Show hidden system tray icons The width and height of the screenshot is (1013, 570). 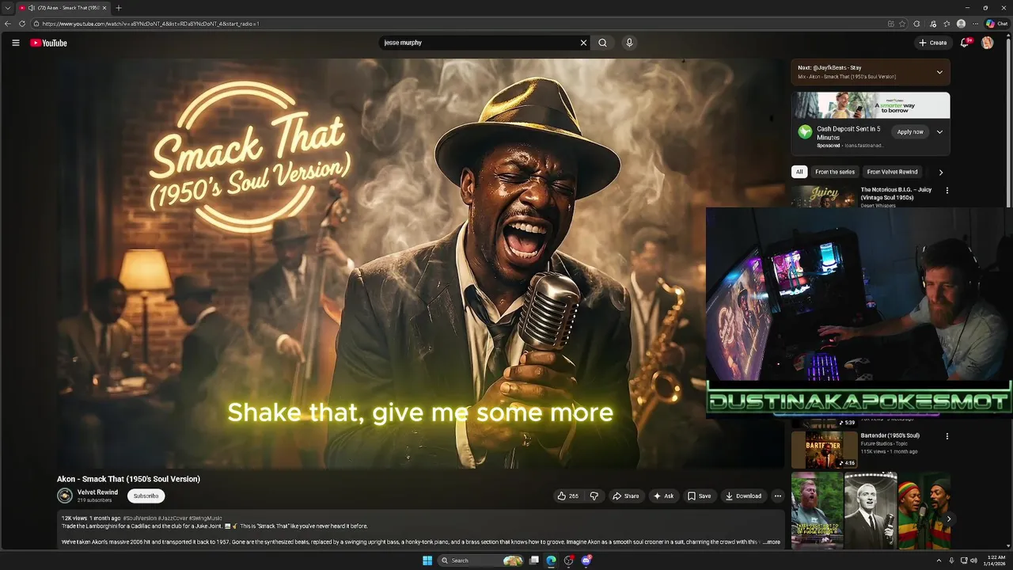(x=939, y=560)
